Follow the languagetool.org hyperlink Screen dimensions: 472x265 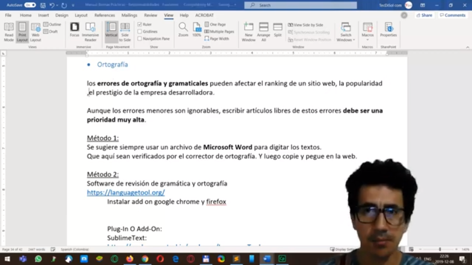(x=126, y=193)
